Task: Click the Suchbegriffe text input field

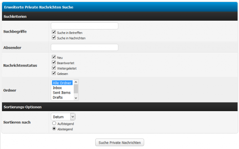Action: (x=84, y=26)
